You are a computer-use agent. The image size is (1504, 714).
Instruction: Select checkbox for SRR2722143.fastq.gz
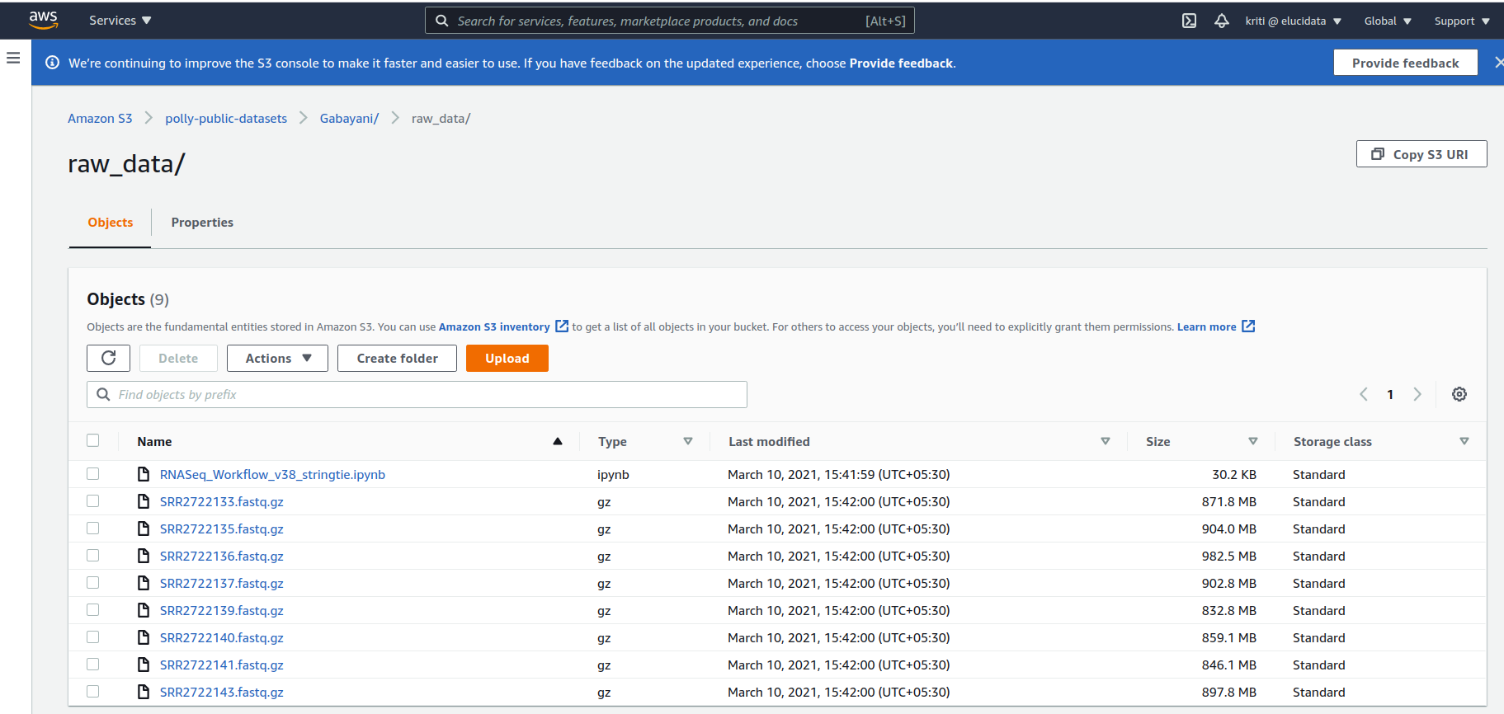tap(92, 691)
